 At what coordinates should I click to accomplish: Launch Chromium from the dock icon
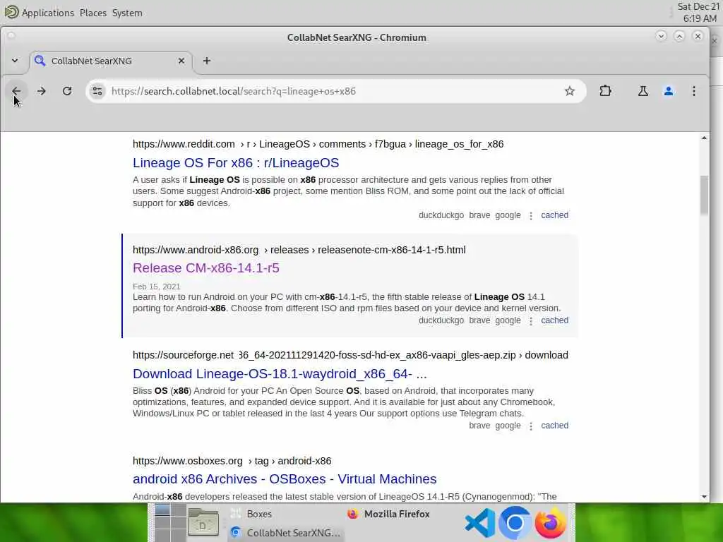(515, 523)
